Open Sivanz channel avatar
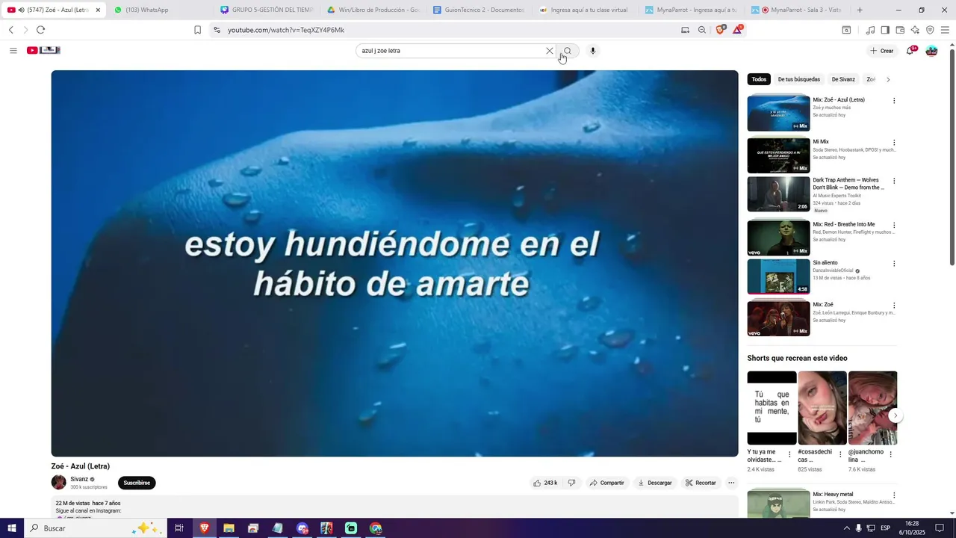 point(58,483)
